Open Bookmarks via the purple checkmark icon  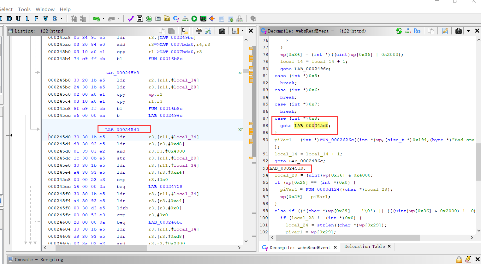pos(131,19)
